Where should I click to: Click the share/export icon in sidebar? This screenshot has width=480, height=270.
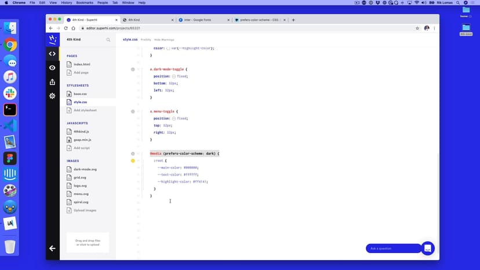(52, 82)
